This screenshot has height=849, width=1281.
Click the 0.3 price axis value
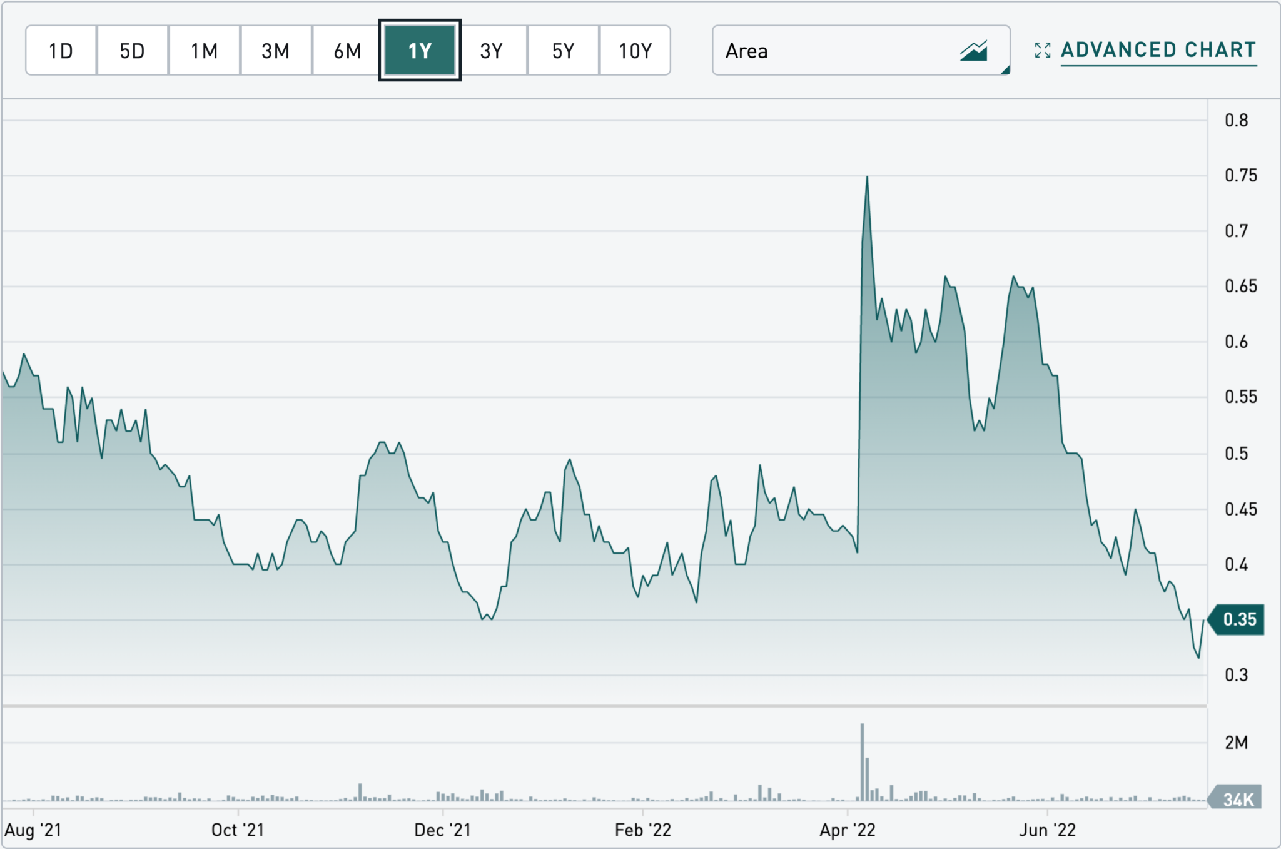click(x=1236, y=675)
